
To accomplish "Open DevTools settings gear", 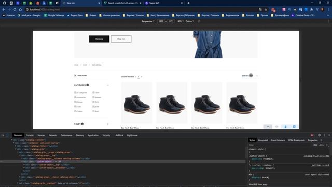I will coord(320,135).
